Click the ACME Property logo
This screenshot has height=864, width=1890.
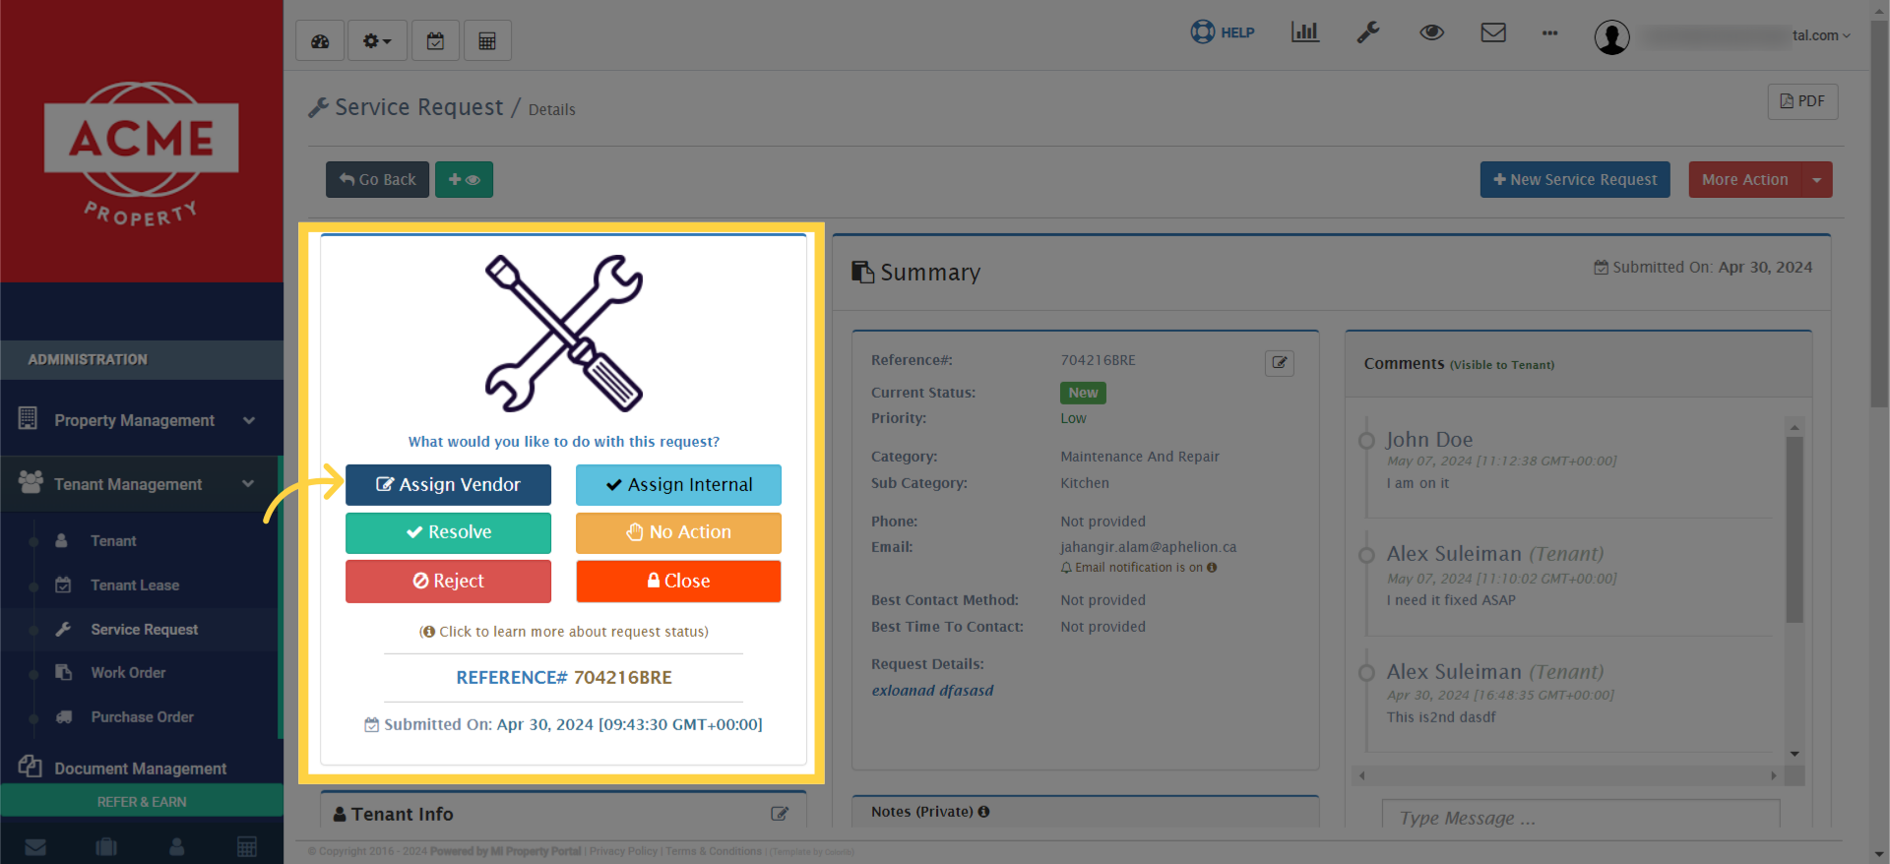coord(142,154)
